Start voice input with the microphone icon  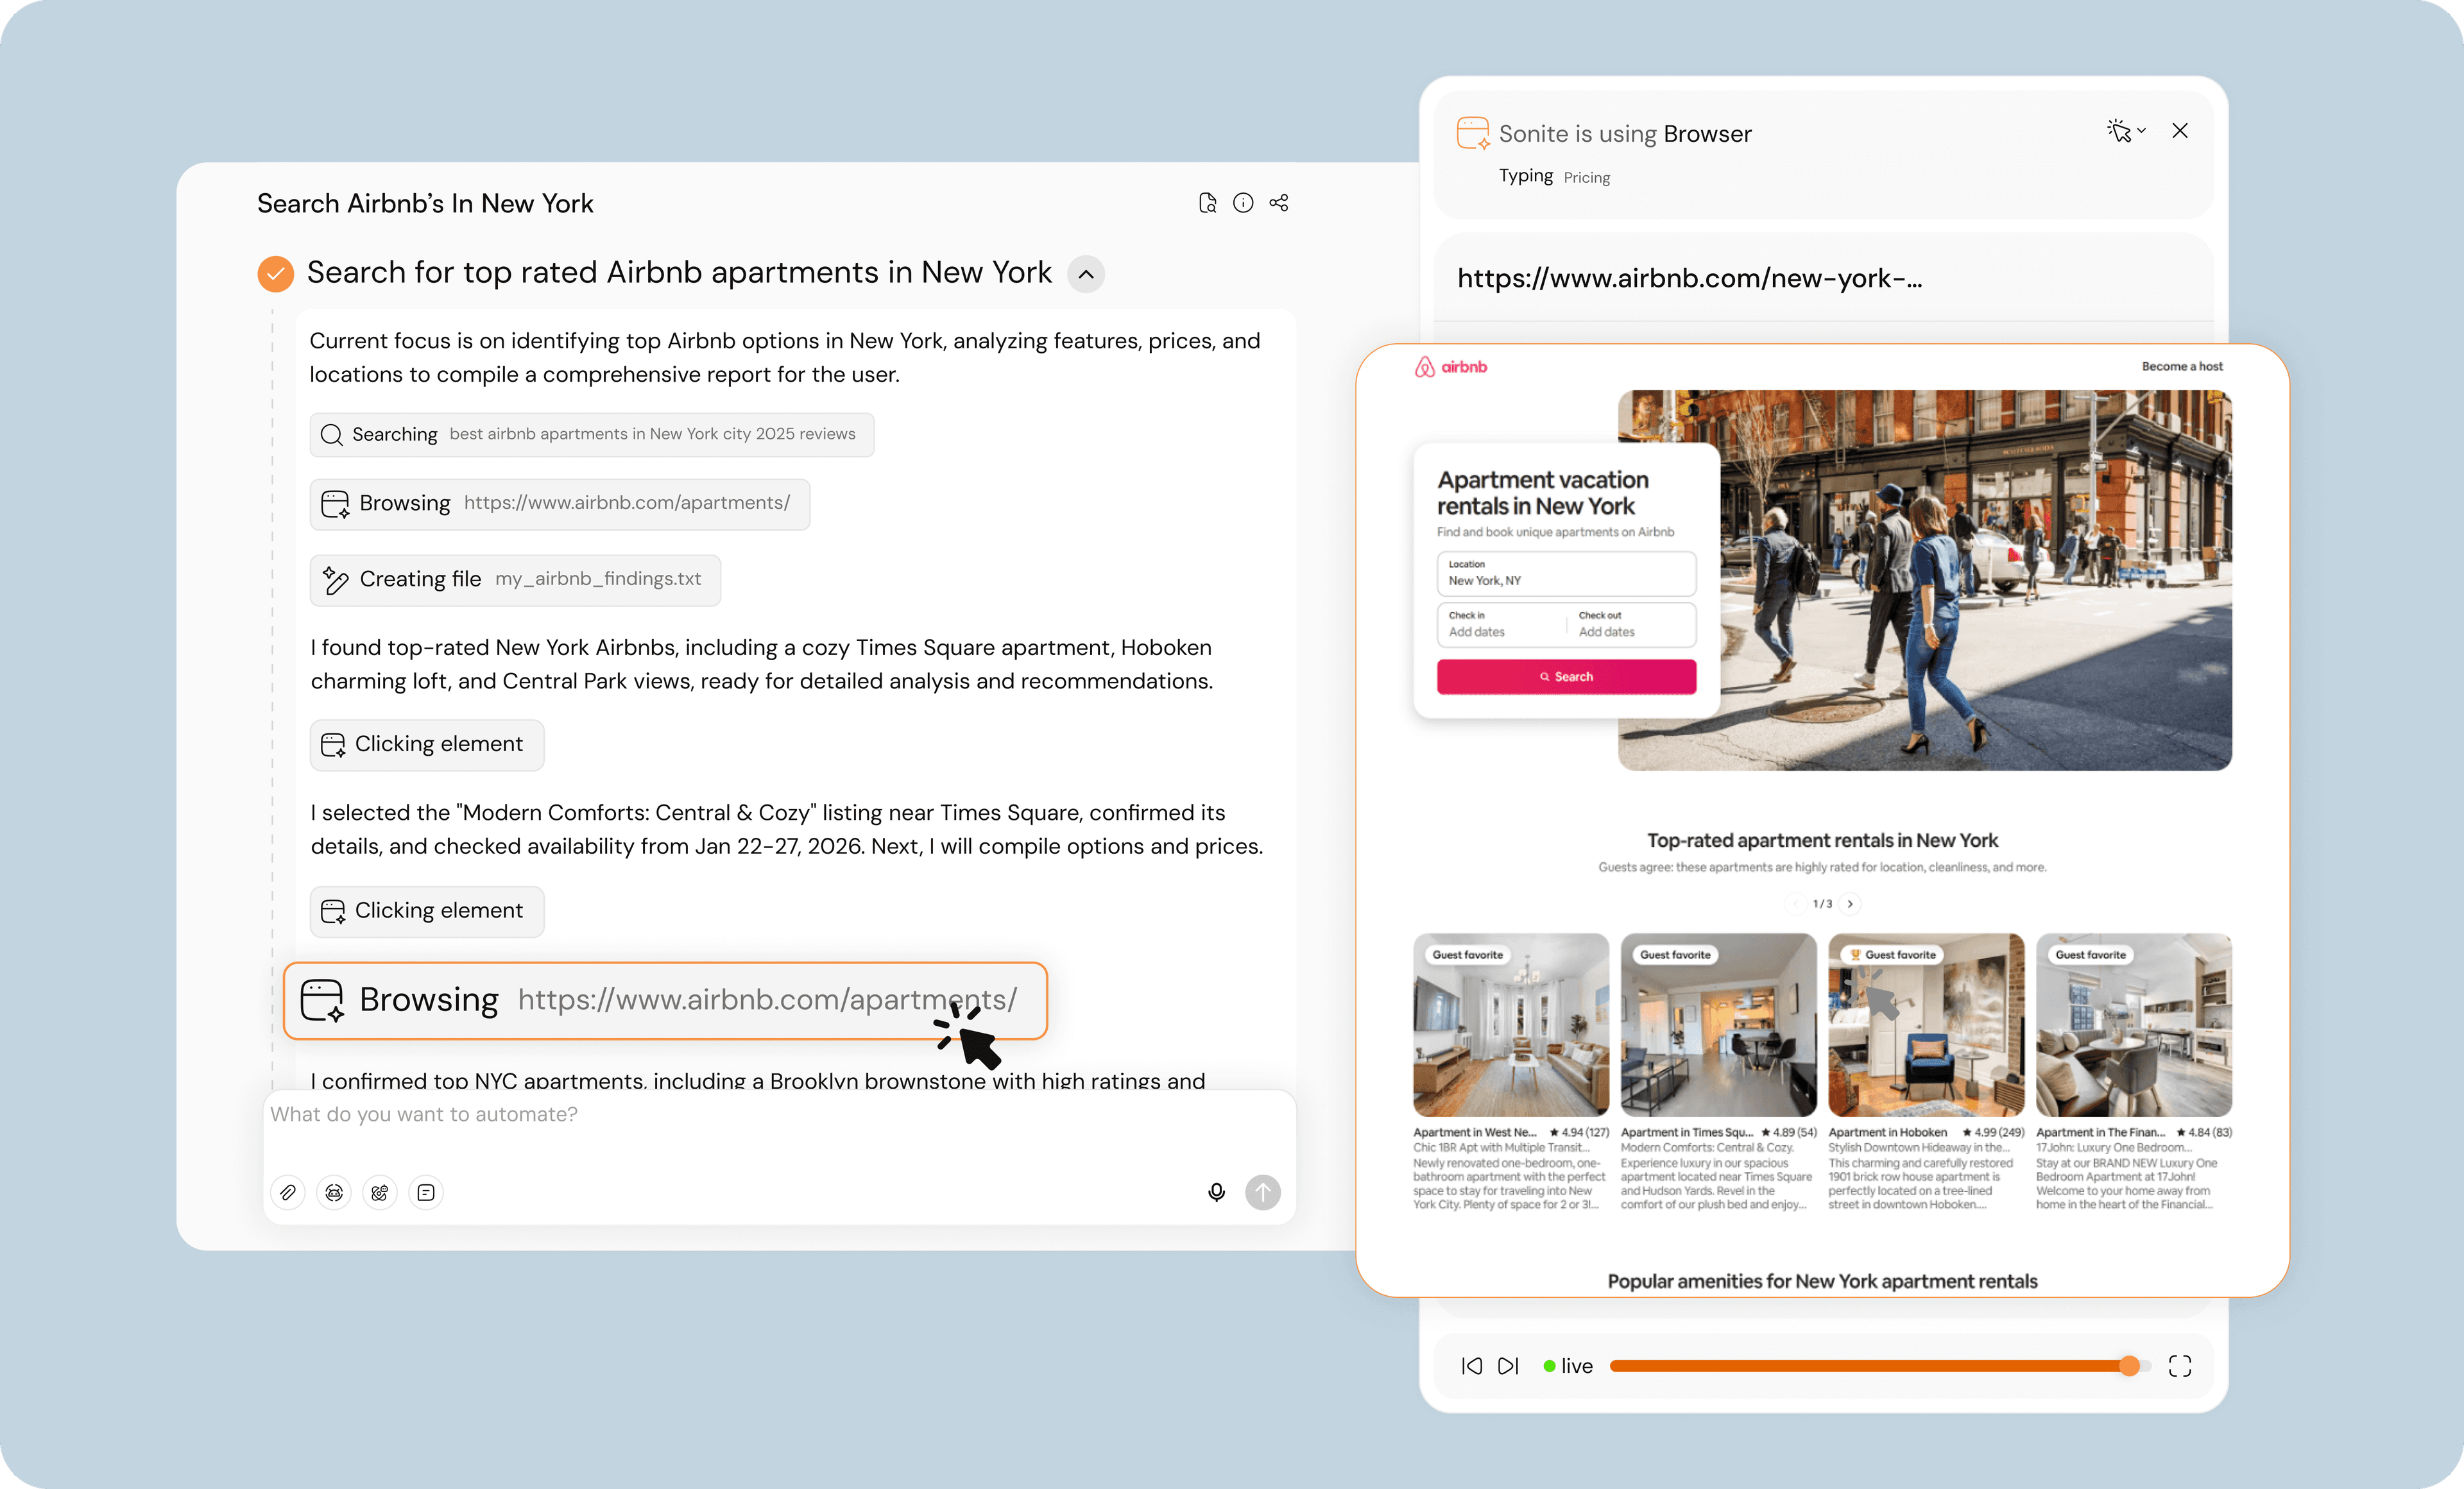coord(1216,1192)
